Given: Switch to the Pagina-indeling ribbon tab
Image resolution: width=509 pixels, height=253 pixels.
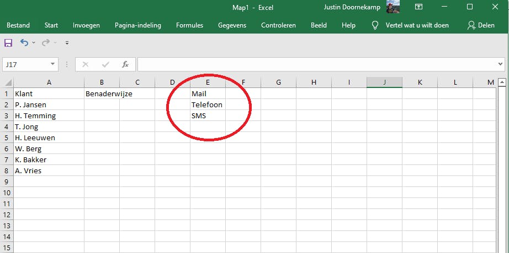Looking at the screenshot, I should click(138, 25).
